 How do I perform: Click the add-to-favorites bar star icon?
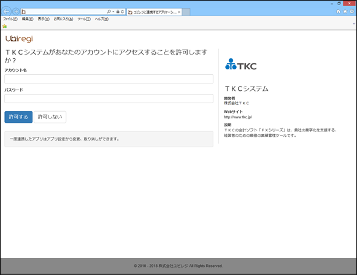[4, 26]
